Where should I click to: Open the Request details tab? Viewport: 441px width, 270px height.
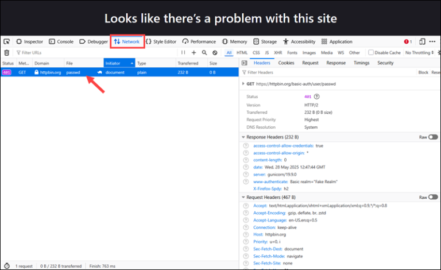point(310,63)
